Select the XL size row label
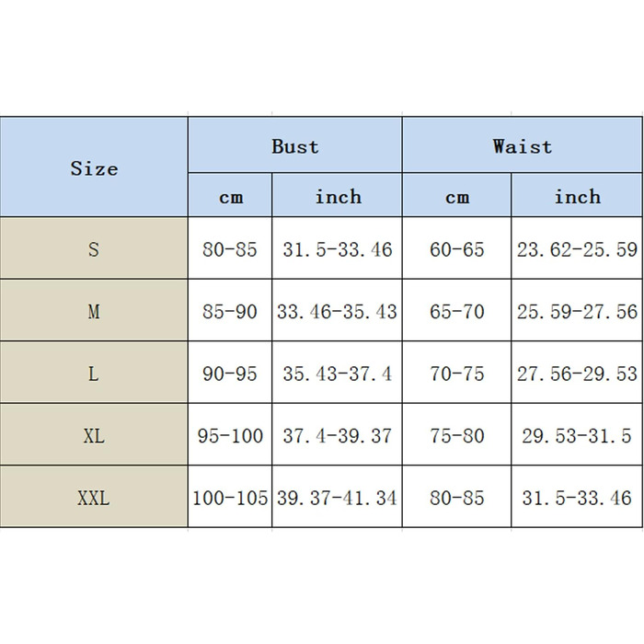 click(94, 436)
